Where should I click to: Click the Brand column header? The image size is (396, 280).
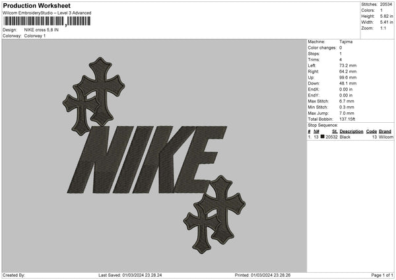[x=385, y=131]
